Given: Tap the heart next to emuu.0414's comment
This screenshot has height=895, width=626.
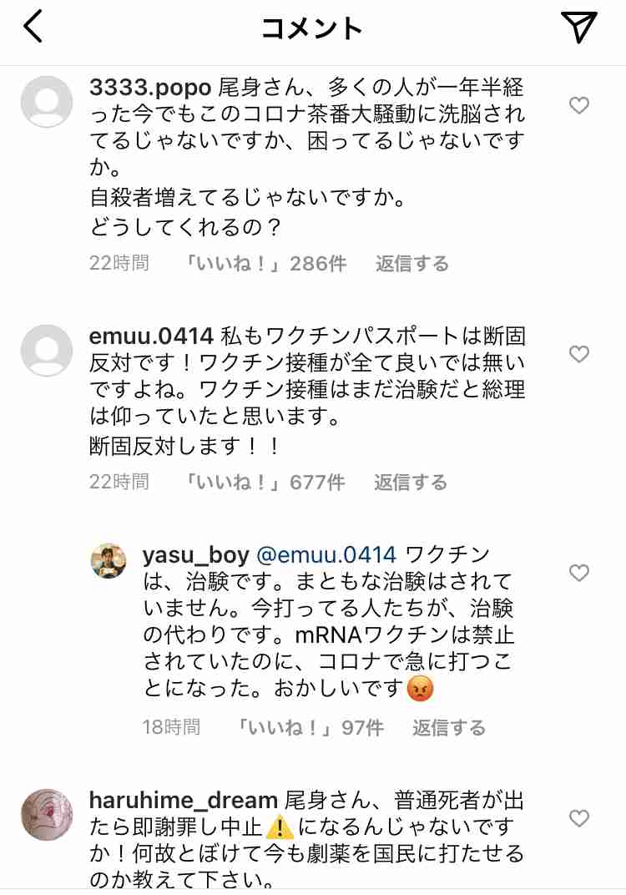Looking at the screenshot, I should (x=578, y=355).
